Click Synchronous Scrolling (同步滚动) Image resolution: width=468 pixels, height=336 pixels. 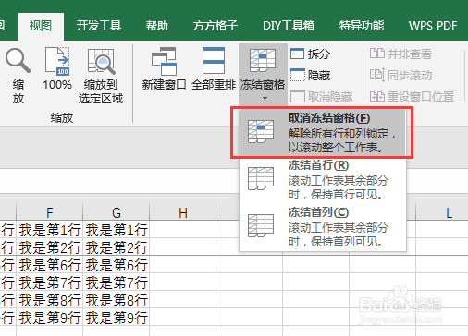(400, 75)
